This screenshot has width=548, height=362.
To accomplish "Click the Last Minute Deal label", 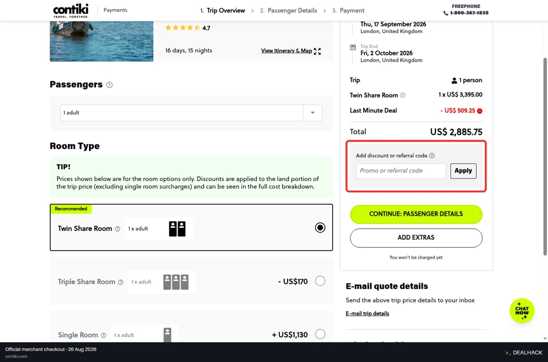I will (x=373, y=111).
